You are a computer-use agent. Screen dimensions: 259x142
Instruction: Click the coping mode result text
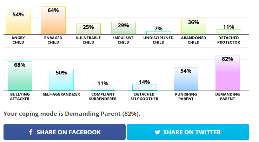tap(72, 114)
